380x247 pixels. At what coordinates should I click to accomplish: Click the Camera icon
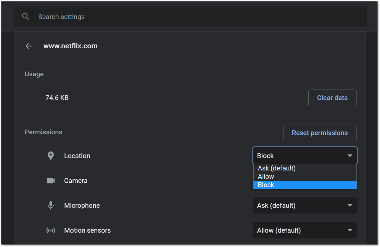pos(51,181)
